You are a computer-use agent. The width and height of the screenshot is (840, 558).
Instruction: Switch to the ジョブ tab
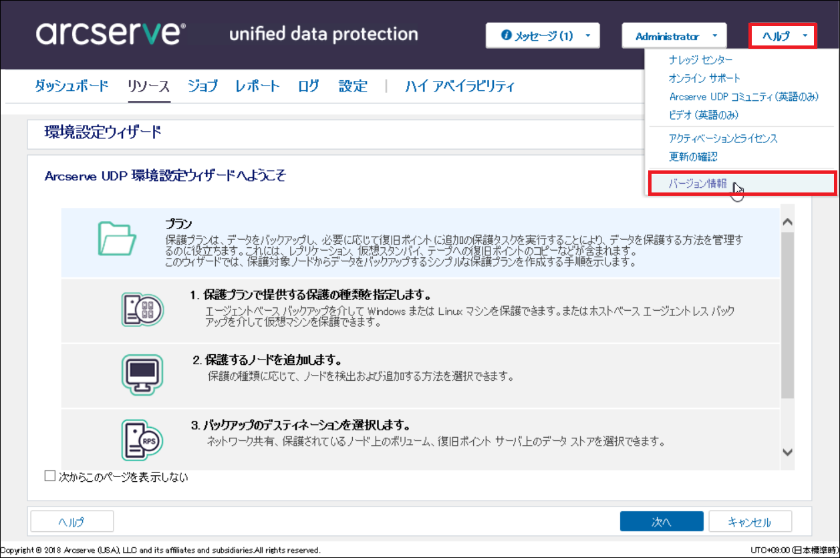(x=202, y=86)
